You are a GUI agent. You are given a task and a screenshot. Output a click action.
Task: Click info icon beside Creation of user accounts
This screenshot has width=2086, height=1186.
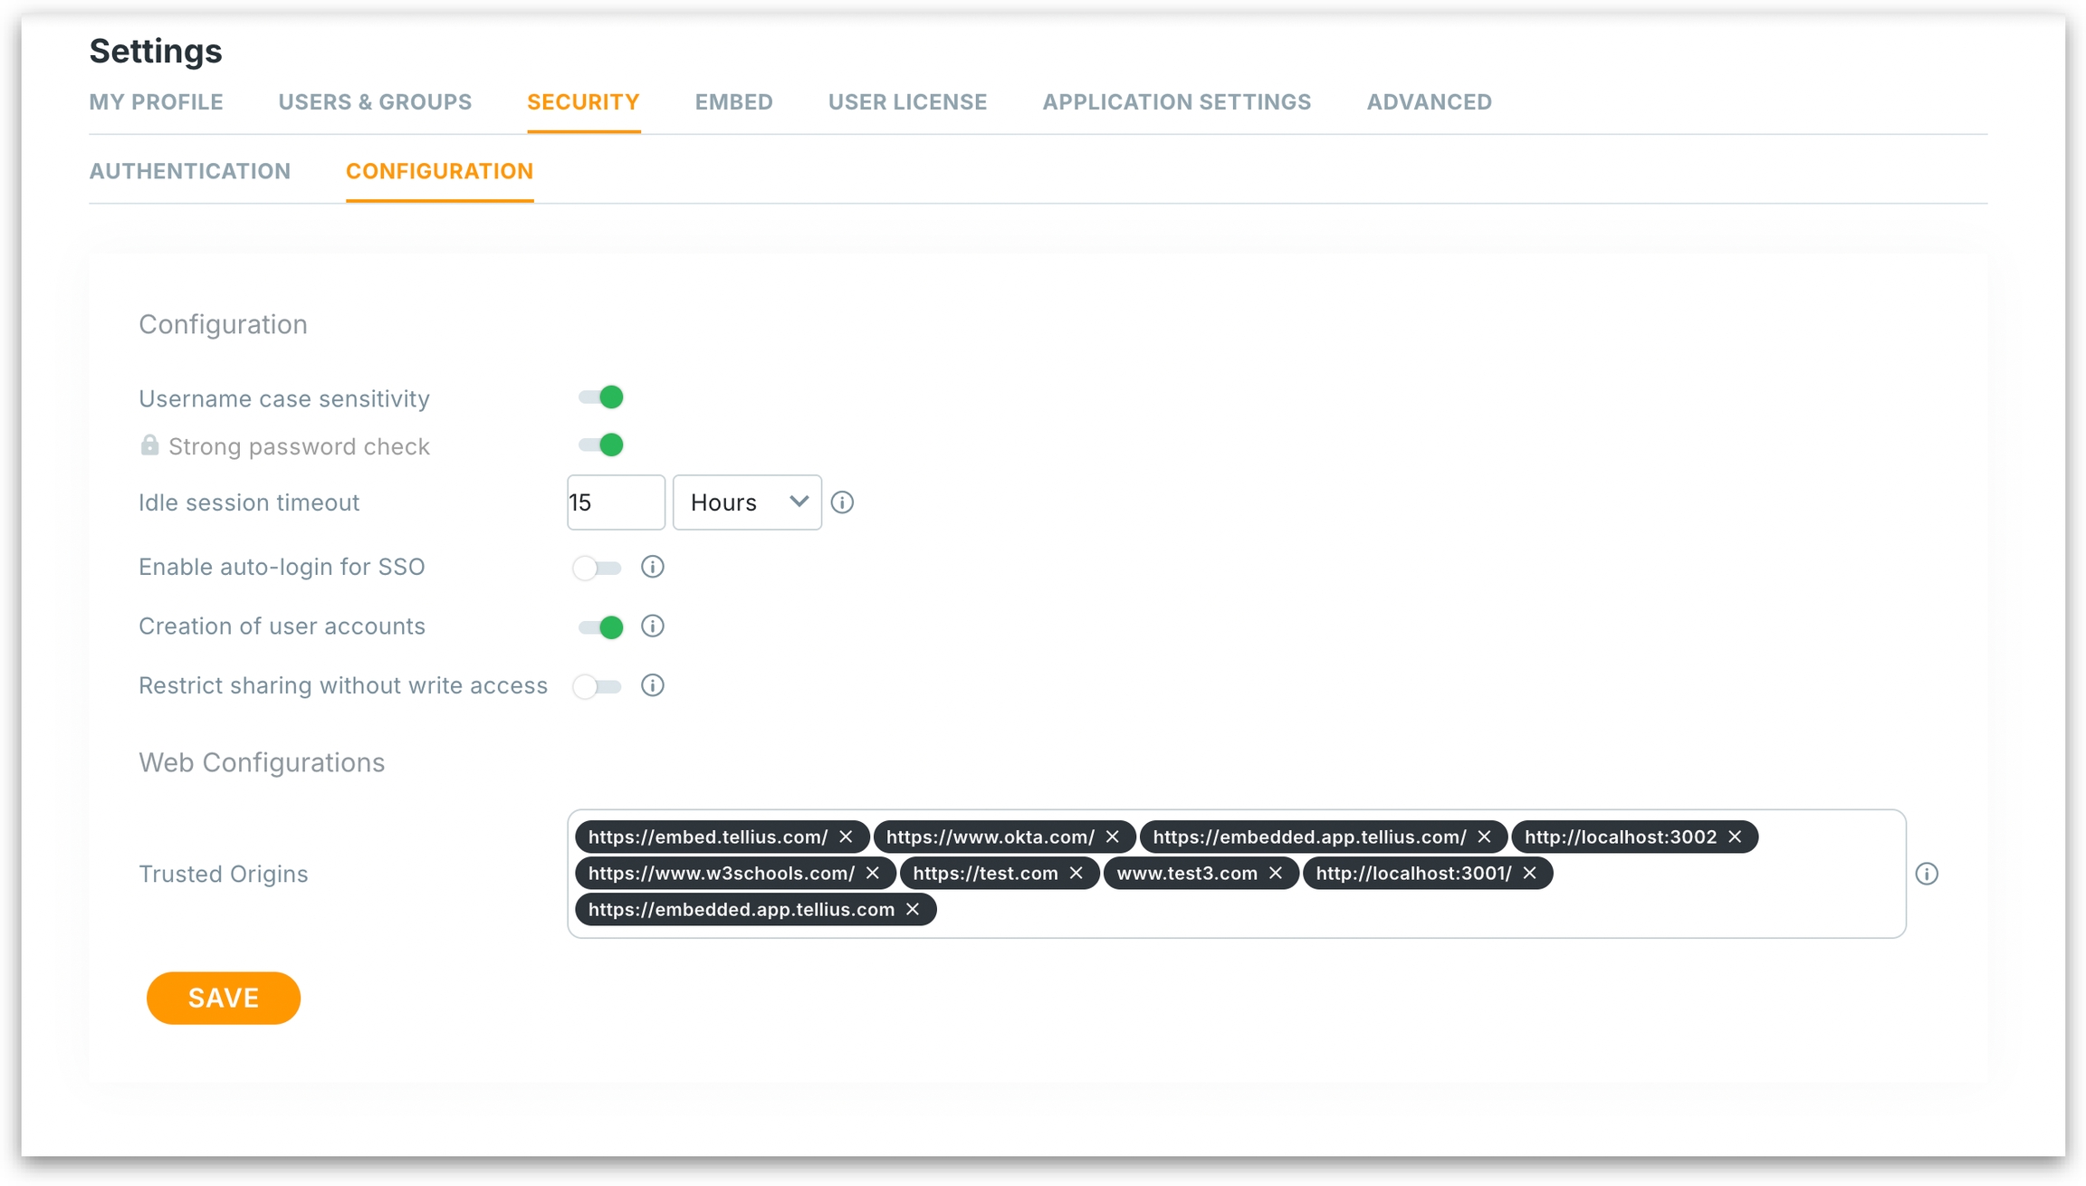(x=652, y=626)
